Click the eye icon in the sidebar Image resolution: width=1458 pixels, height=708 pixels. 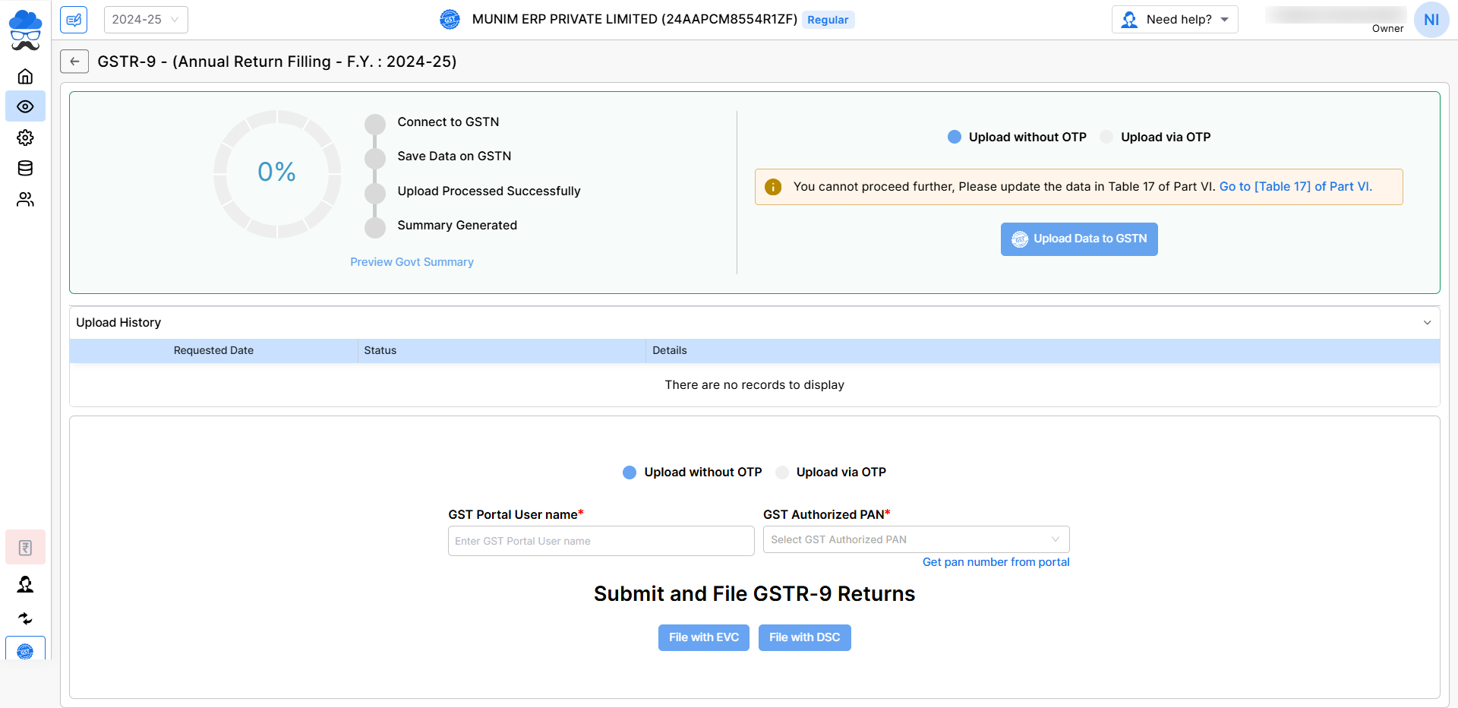pyautogui.click(x=25, y=106)
